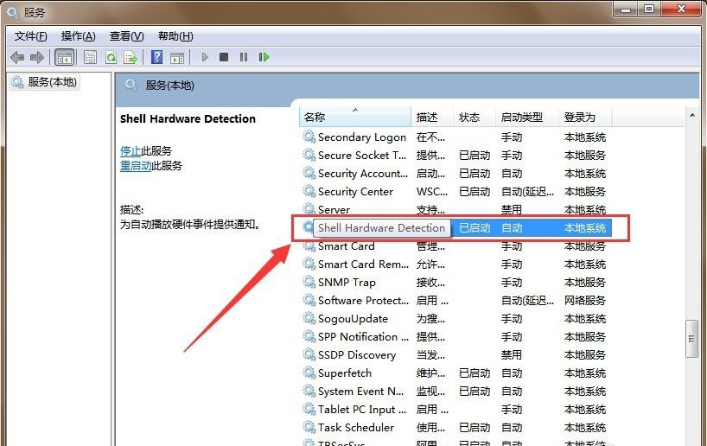707x446 pixels.
Task: Toggle the show/hide console tree button
Action: 63,57
